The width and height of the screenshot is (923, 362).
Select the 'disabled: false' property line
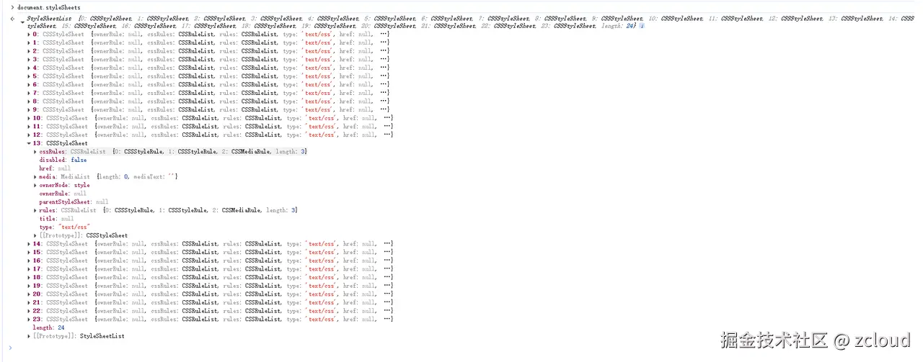[x=63, y=160]
